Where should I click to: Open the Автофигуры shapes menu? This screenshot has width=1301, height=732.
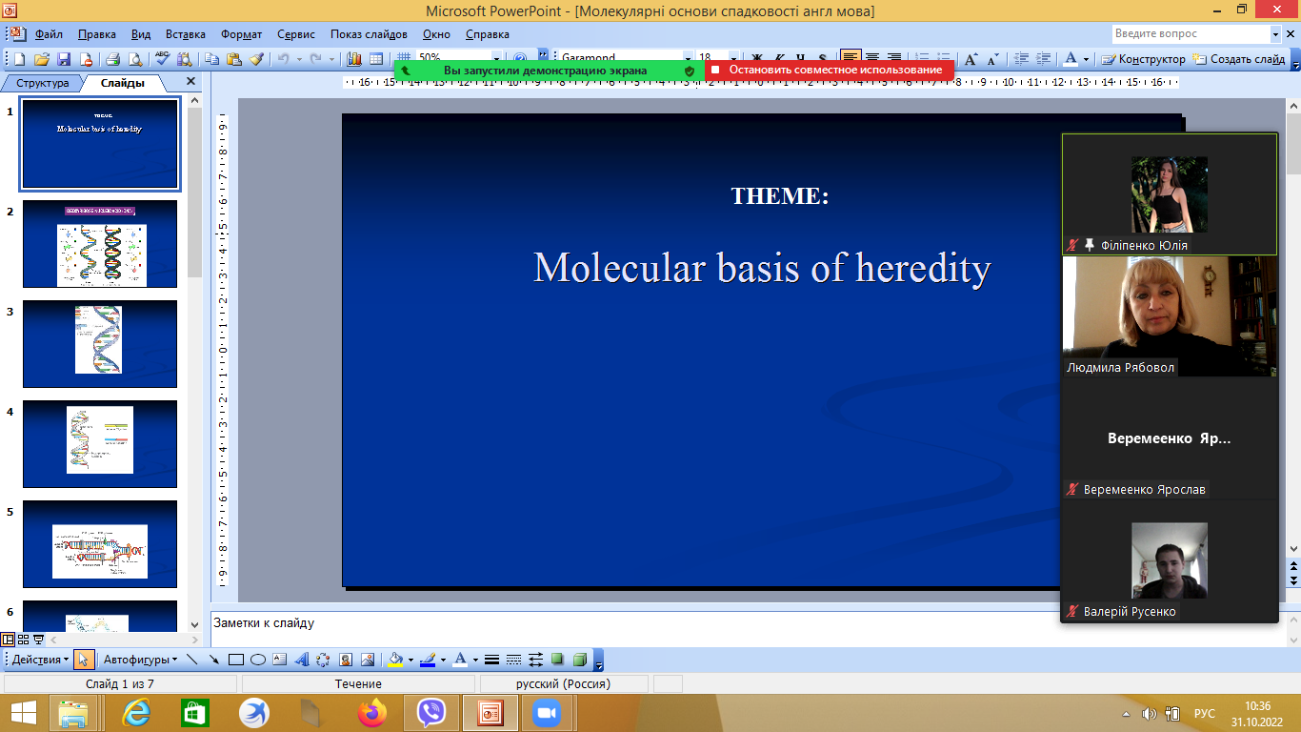pos(141,660)
